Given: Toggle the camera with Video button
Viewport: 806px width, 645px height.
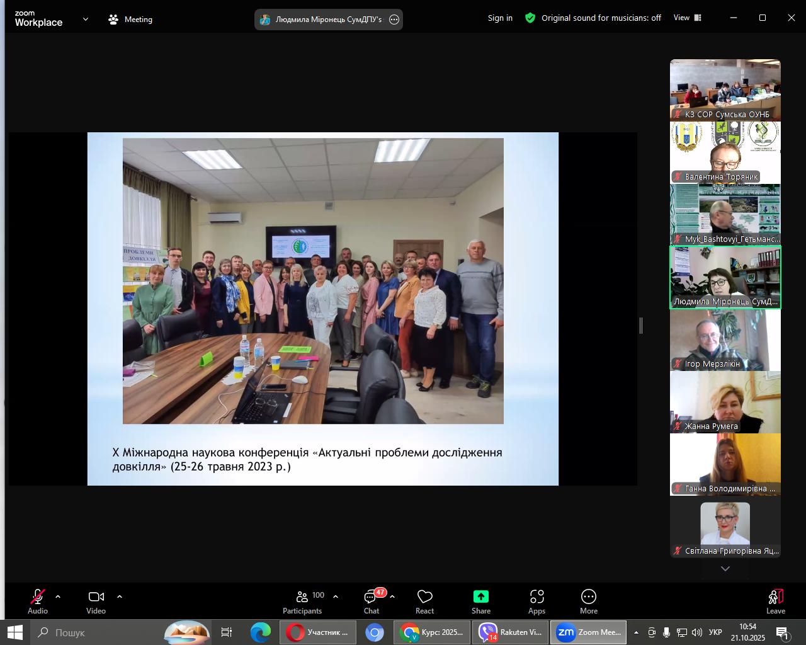Looking at the screenshot, I should [96, 601].
